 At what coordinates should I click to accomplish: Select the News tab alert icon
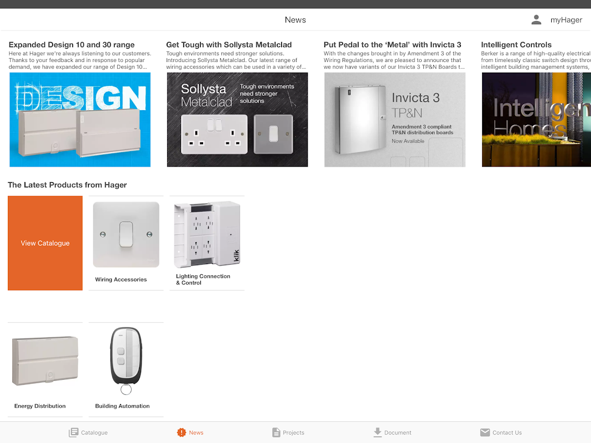[x=182, y=432]
